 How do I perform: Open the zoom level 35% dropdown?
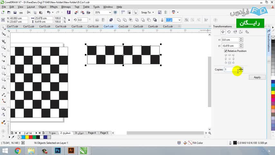coord(110,13)
